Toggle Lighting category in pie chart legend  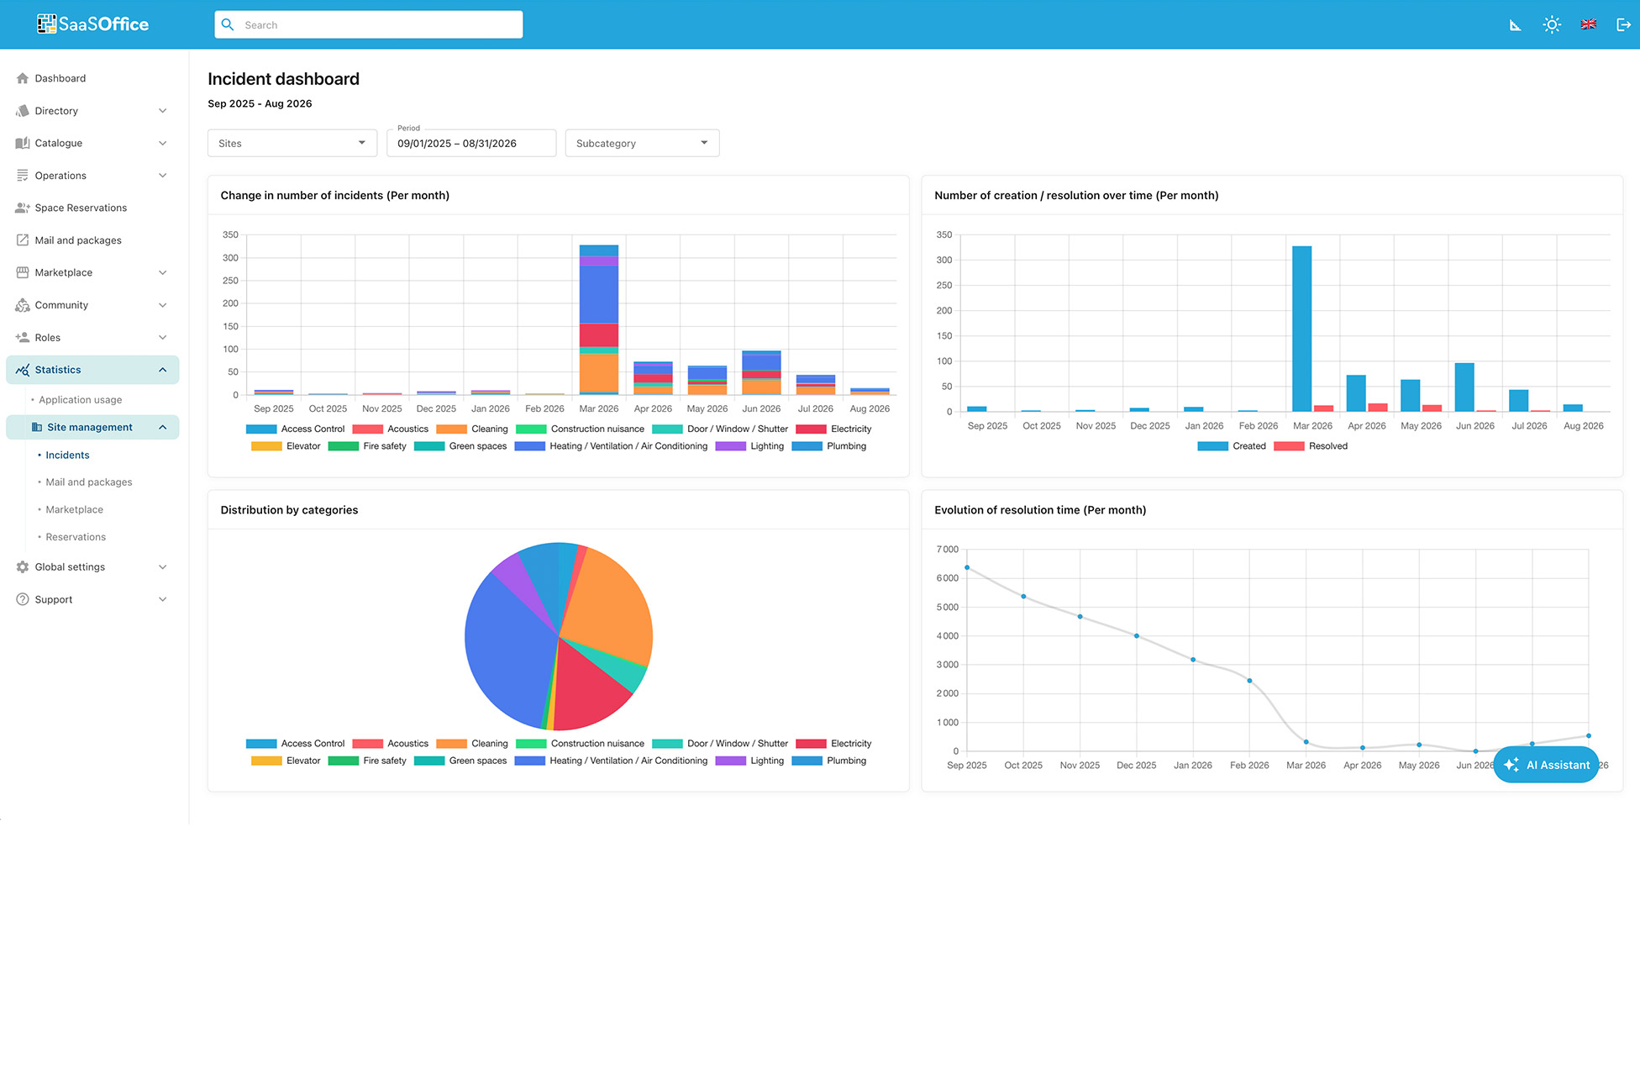coord(749,761)
